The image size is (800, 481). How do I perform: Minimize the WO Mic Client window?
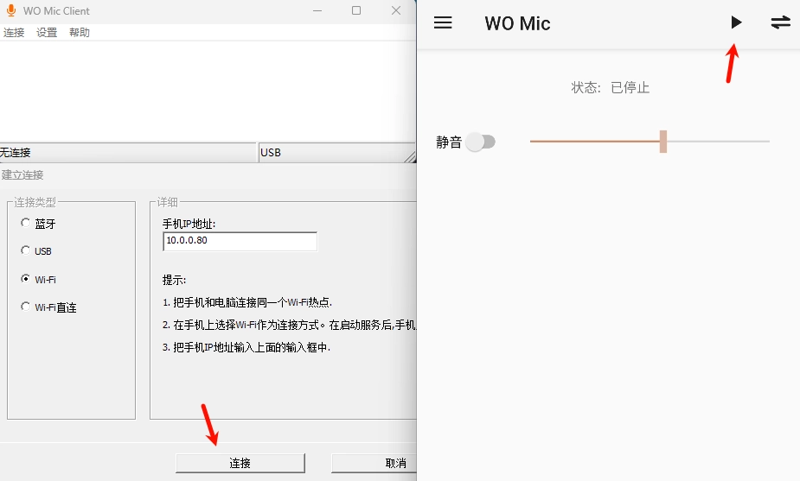tap(317, 10)
